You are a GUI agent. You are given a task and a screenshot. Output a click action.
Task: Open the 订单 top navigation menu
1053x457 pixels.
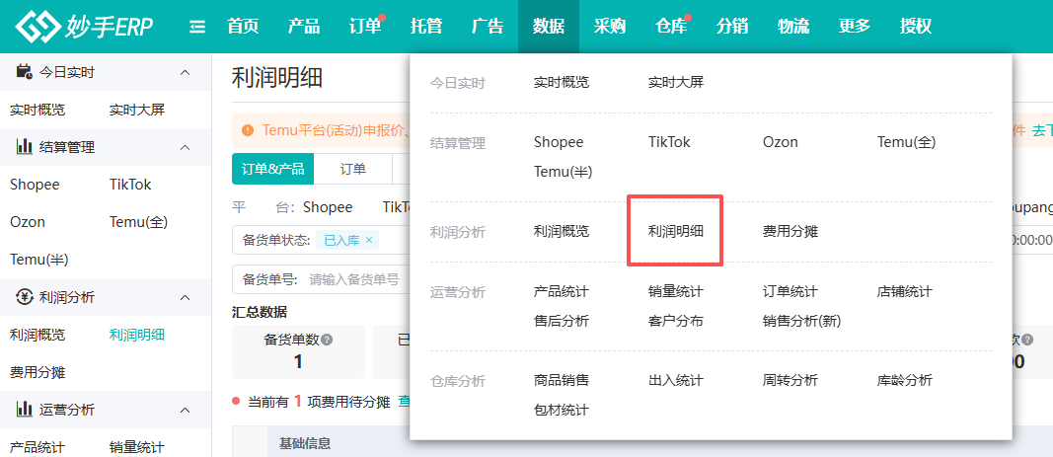(x=364, y=27)
